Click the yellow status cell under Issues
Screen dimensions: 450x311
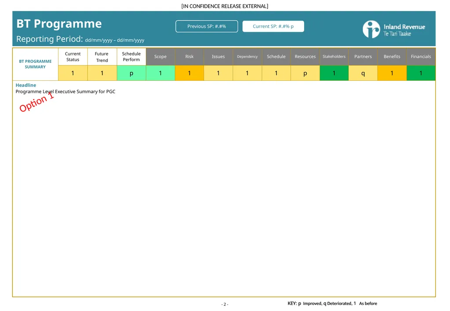click(x=218, y=73)
